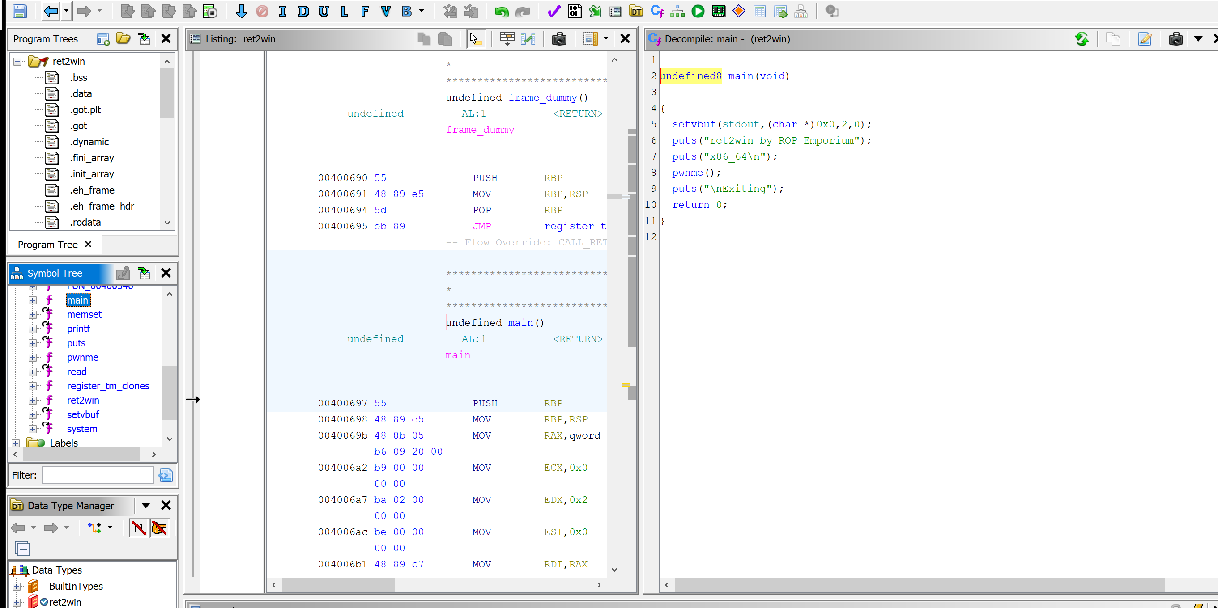Click into the Symbol Tree Filter field
Viewport: 1218px width, 608px height.
click(98, 475)
